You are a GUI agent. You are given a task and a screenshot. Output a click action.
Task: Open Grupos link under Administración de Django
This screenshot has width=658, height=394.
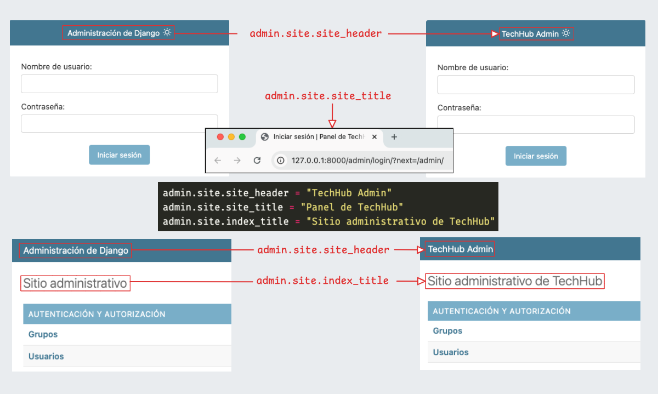pos(43,334)
